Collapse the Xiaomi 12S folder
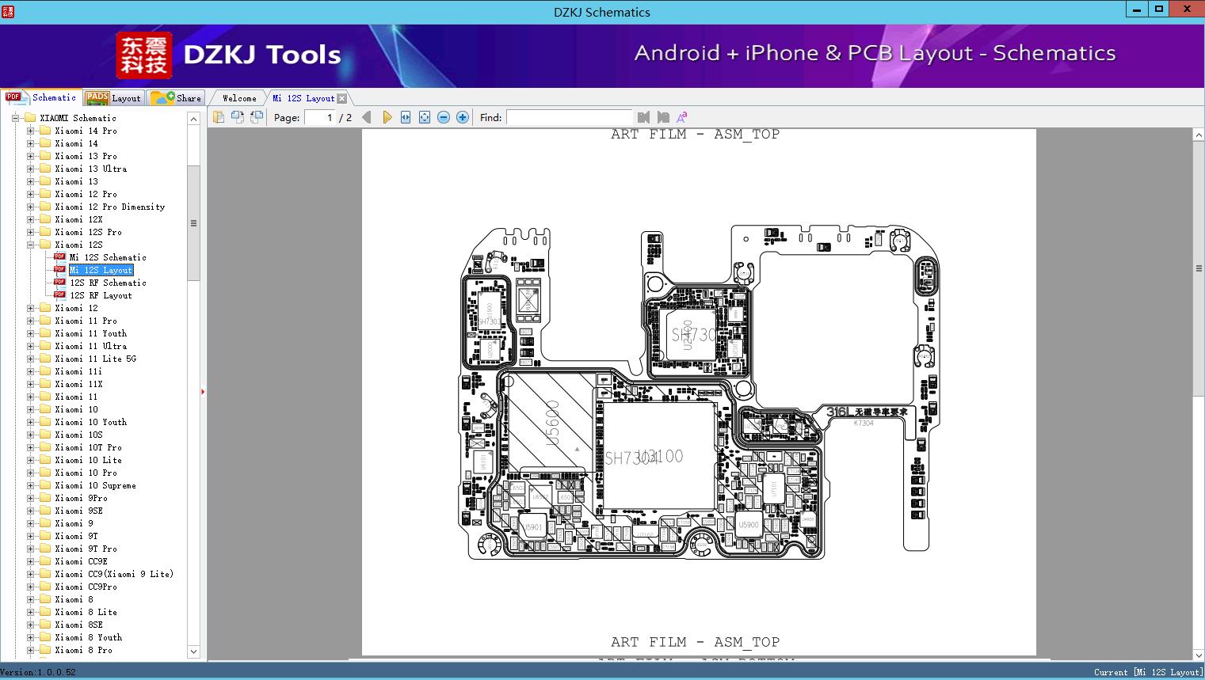This screenshot has width=1205, height=680. click(31, 245)
